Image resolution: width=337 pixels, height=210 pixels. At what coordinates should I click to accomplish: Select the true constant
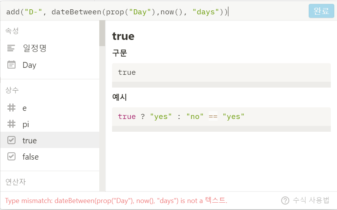click(50, 140)
